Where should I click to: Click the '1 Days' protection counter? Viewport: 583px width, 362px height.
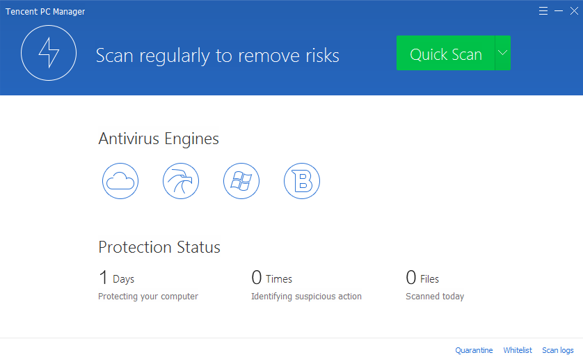click(x=116, y=278)
